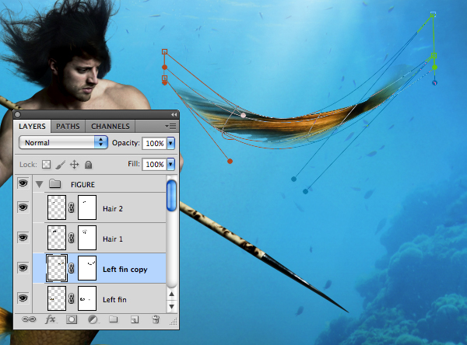
Task: Select the Left fin mask thumbnail
Action: pyautogui.click(x=87, y=298)
